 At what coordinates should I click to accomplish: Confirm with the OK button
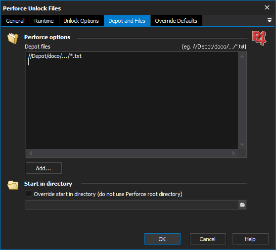point(162,239)
